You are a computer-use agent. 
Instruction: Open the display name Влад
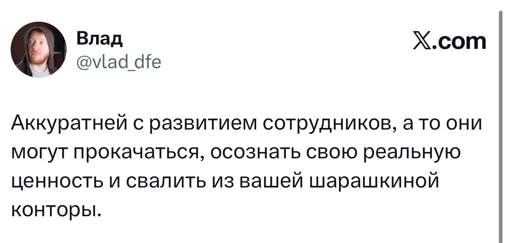pos(99,39)
